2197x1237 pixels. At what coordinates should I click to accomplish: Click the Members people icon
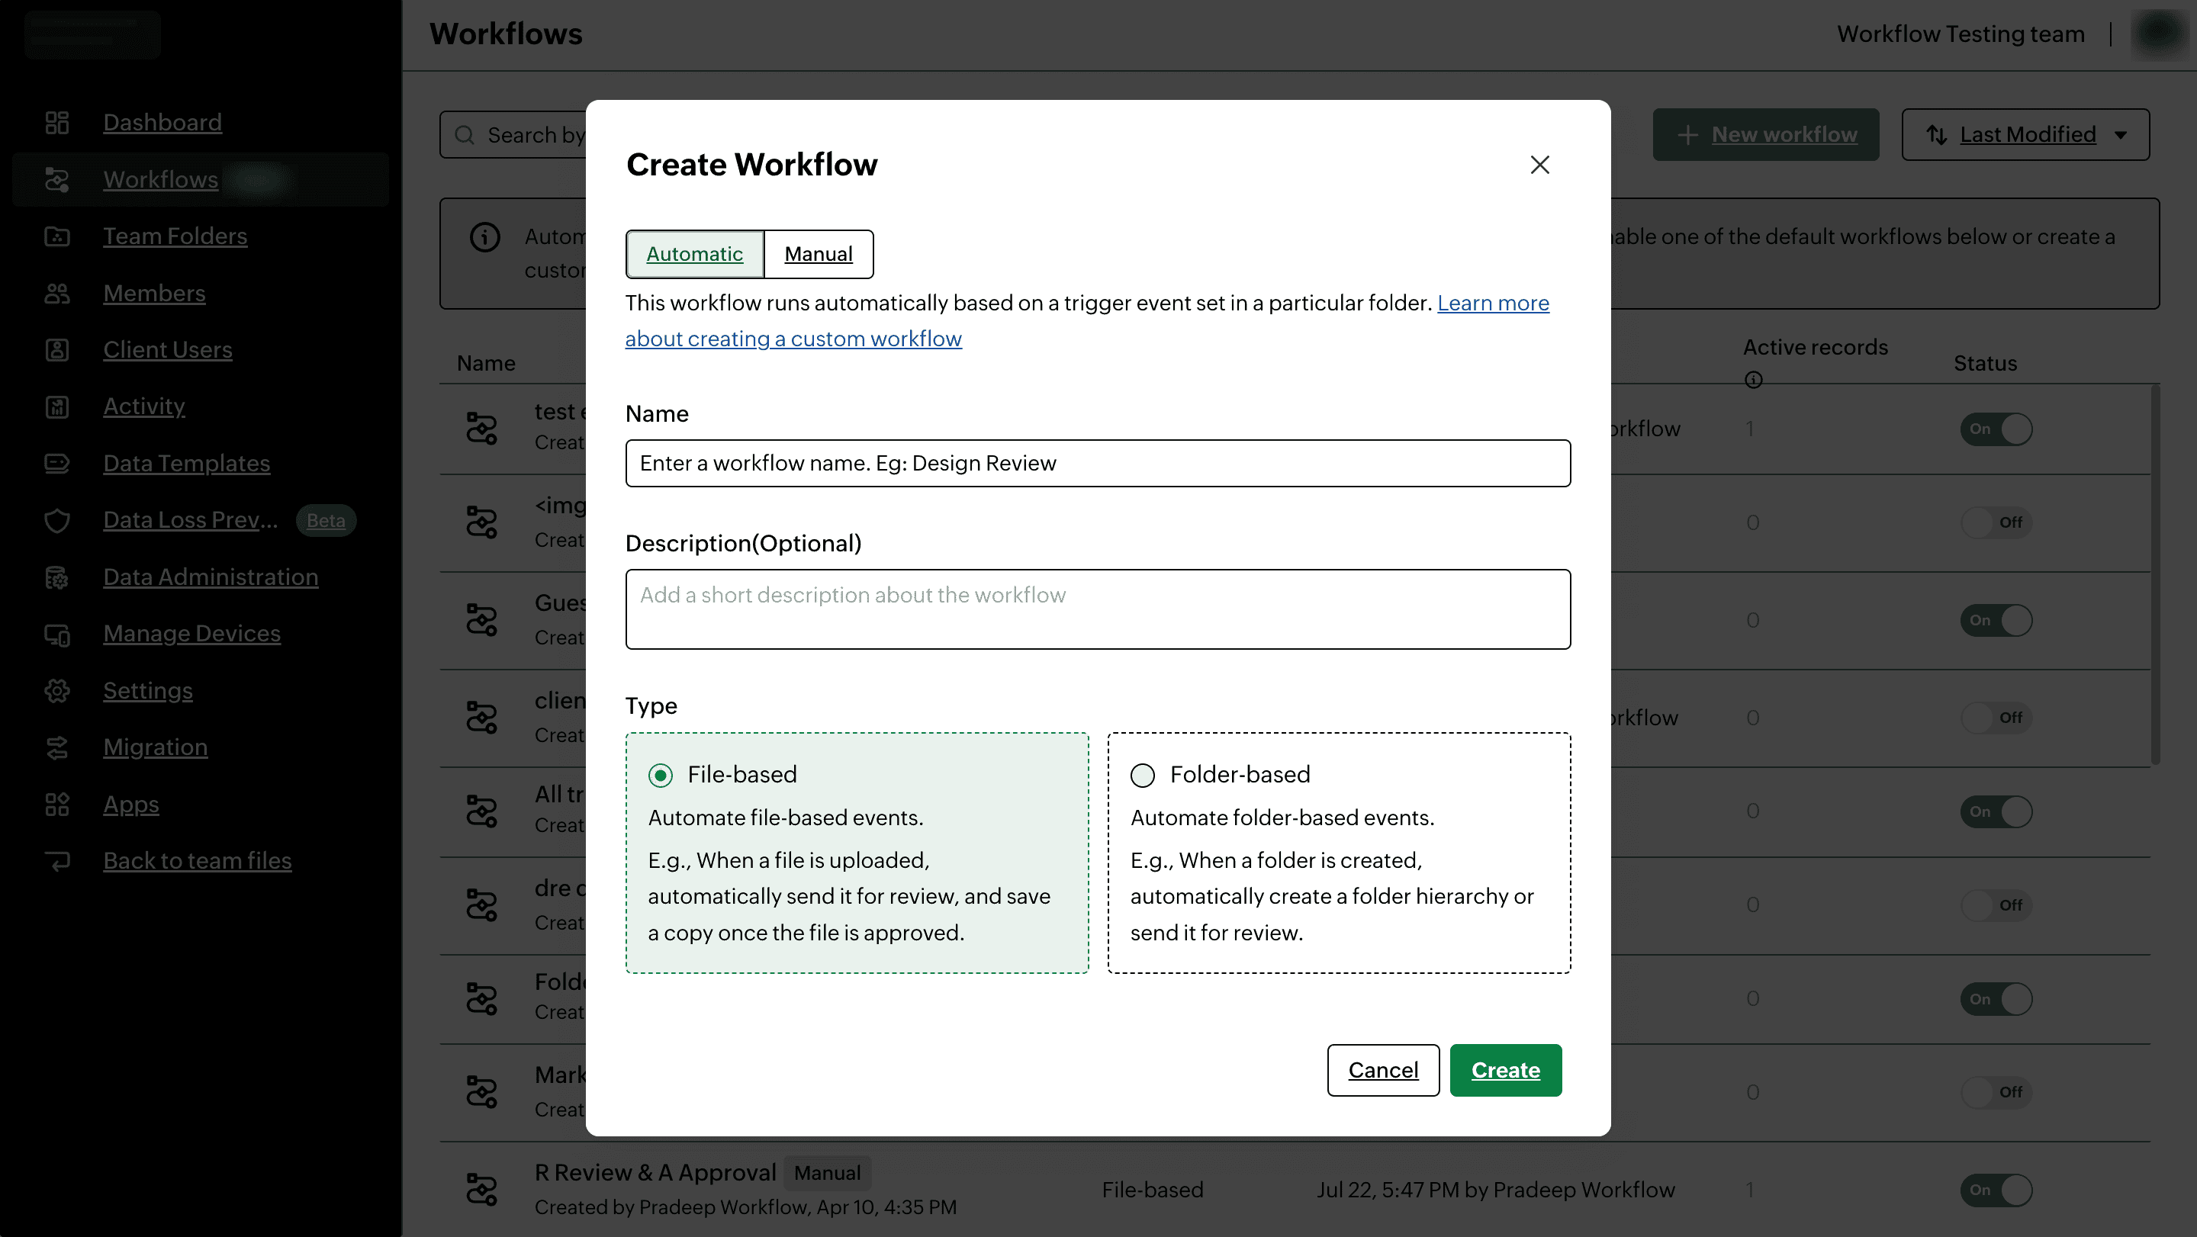(x=57, y=294)
